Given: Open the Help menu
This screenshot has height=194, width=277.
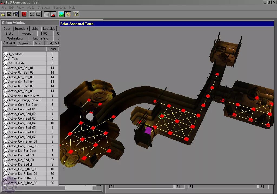Looking at the screenshot, I should point(72,8).
